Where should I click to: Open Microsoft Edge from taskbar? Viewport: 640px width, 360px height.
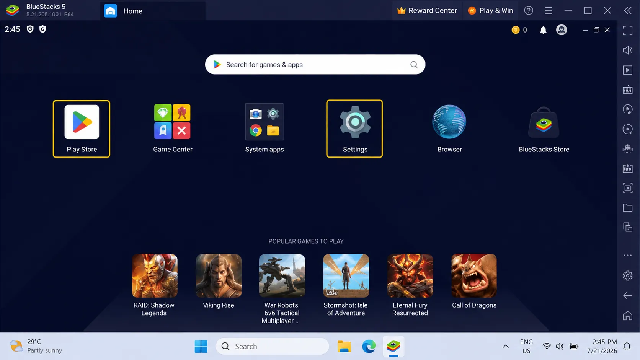(x=369, y=346)
